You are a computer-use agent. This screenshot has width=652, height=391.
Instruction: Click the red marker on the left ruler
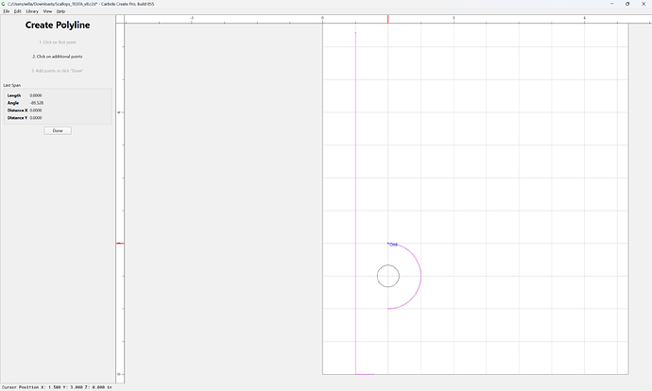click(x=120, y=243)
